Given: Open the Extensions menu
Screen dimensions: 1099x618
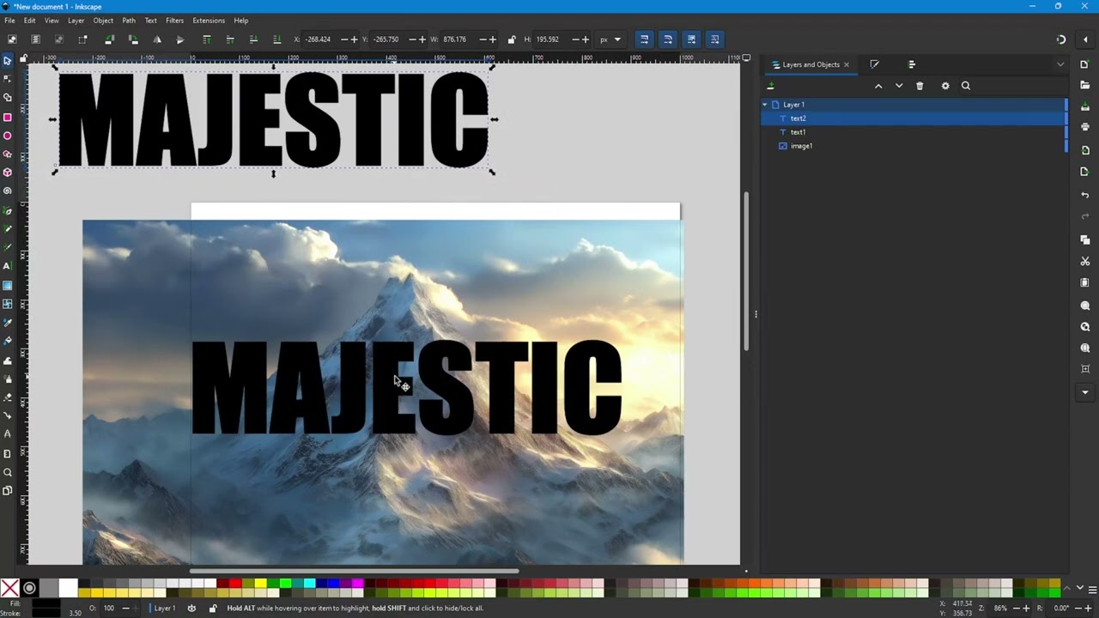Looking at the screenshot, I should coord(209,21).
